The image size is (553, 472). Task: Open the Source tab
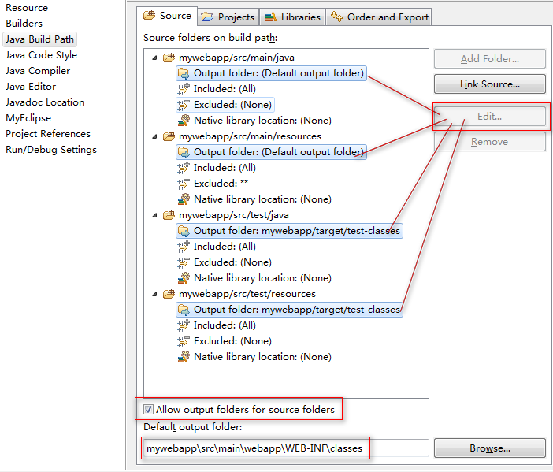click(x=168, y=16)
